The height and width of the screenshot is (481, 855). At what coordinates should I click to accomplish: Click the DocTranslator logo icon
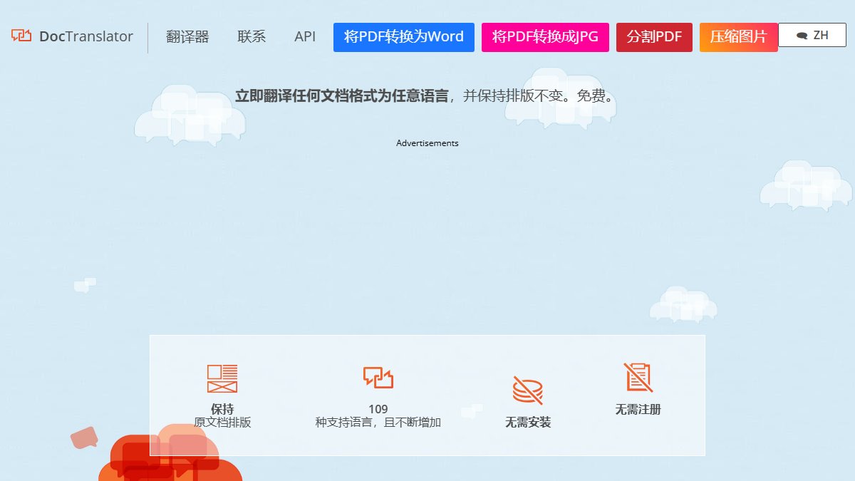pos(21,35)
